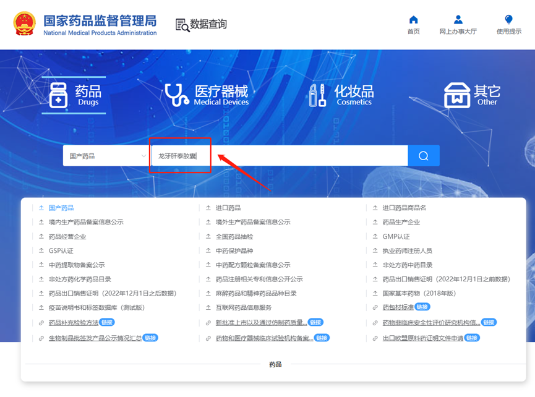Image resolution: width=535 pixels, height=397 pixels.
Task: Click the national emblem logo
Action: 25,23
